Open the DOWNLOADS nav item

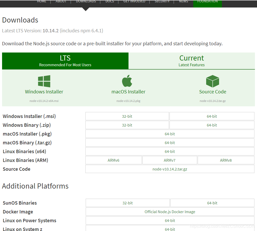(86, 2)
